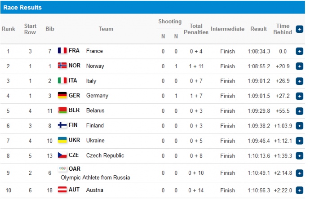Open the Germany team link
This screenshot has height=199, width=310.
click(x=95, y=96)
